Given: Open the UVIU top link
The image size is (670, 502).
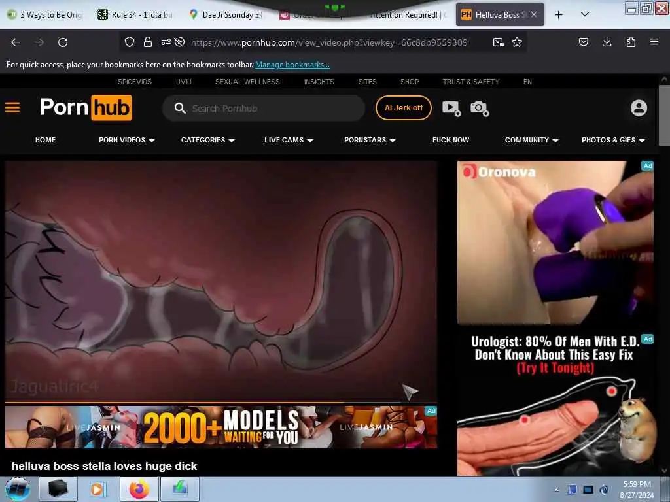Looking at the screenshot, I should click(x=184, y=82).
